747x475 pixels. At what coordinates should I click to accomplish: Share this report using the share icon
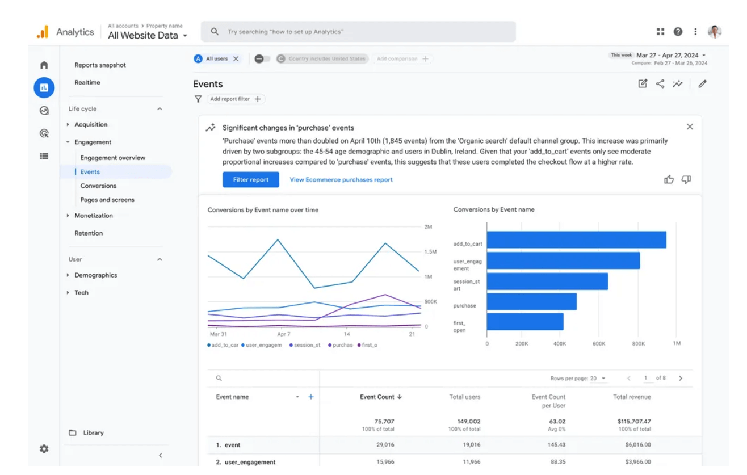tap(660, 83)
